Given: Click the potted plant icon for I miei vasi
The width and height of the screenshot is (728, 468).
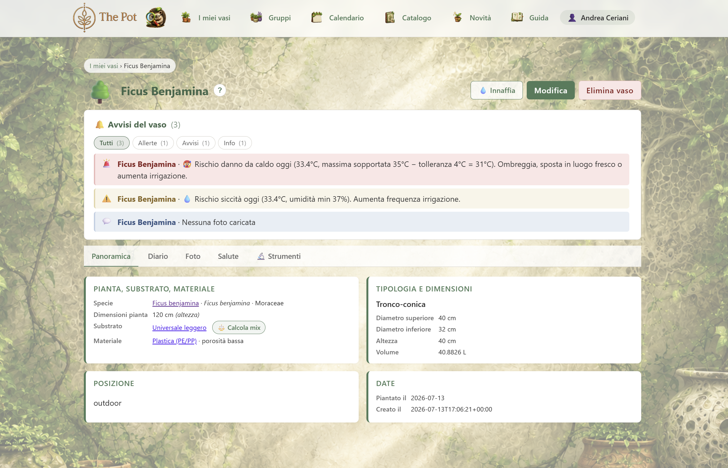Looking at the screenshot, I should point(186,17).
